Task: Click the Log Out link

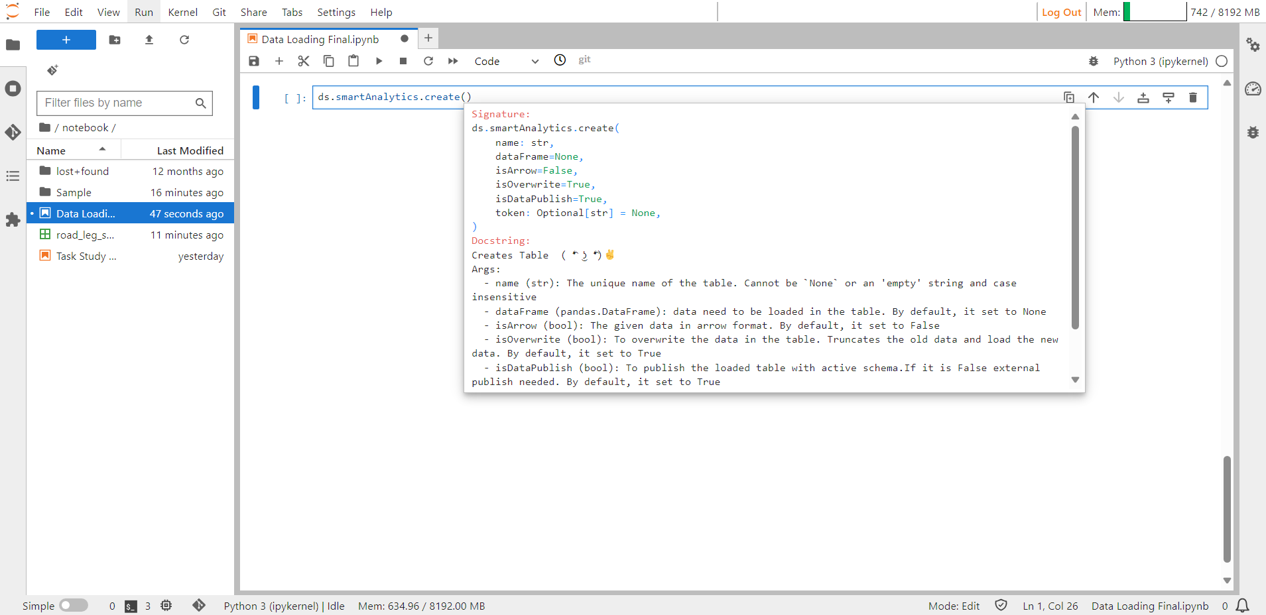Action: [x=1060, y=12]
